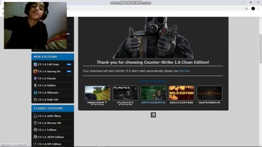Click the 'We also recommend' link
Image resolution: width=262 pixels, height=147 pixels.
click(152, 81)
